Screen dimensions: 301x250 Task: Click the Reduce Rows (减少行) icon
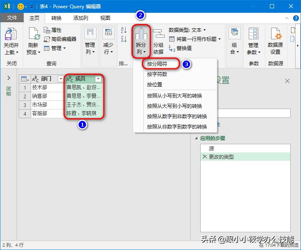[x=108, y=33]
